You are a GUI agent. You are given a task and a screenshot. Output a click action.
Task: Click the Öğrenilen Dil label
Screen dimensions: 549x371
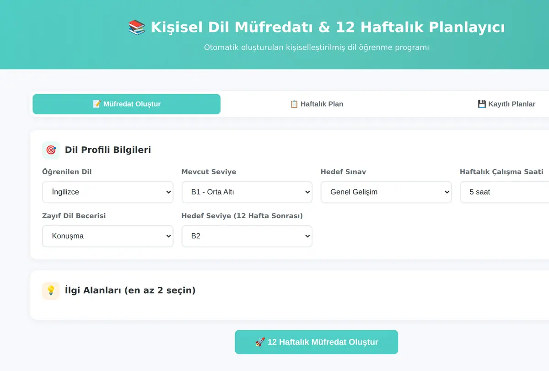(67, 172)
